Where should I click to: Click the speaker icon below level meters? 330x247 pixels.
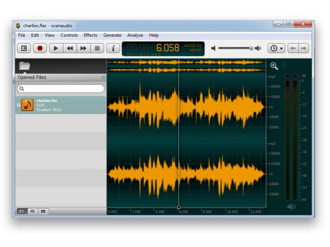[291, 206]
